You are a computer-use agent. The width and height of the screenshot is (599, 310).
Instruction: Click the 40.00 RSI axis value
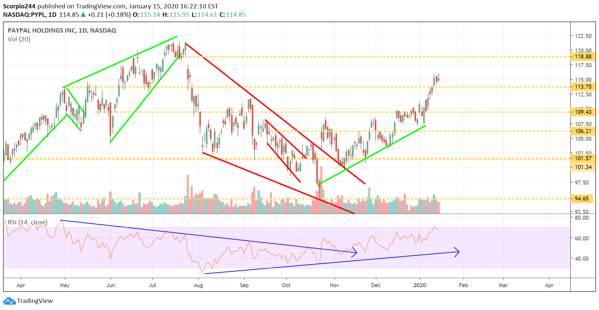click(582, 259)
